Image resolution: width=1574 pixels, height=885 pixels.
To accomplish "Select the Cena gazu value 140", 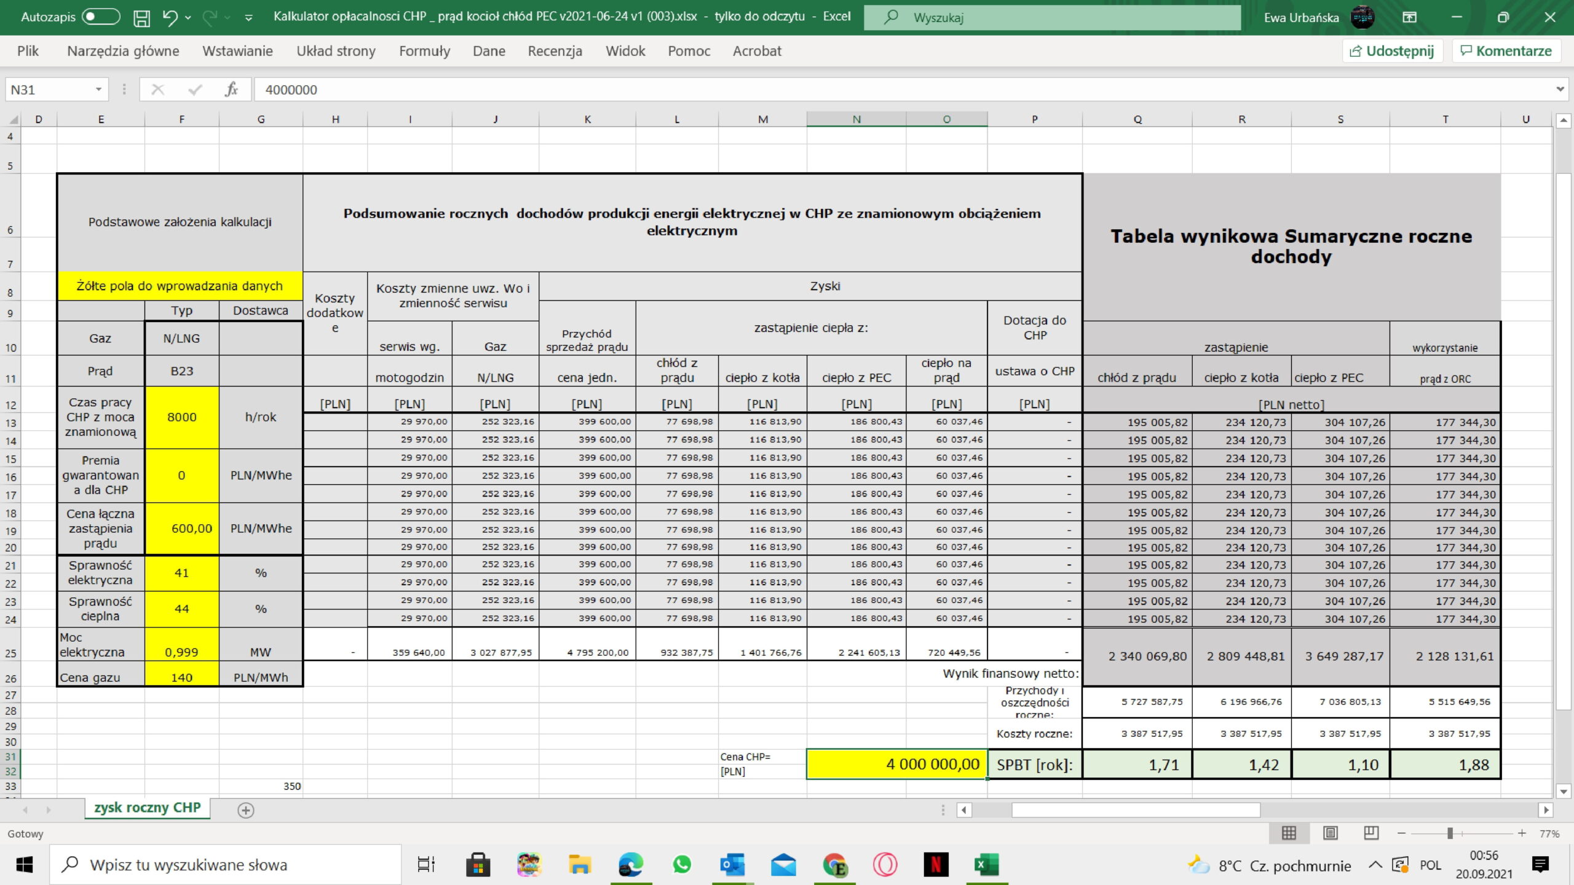I will [x=182, y=677].
